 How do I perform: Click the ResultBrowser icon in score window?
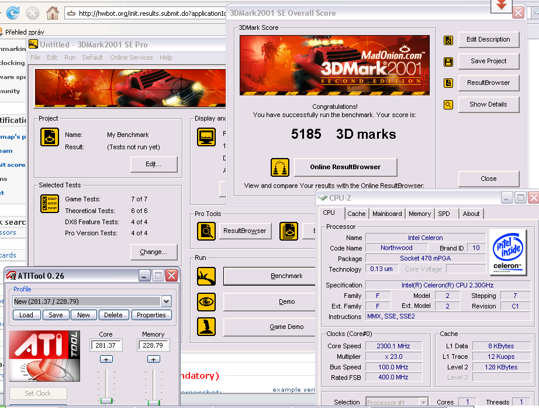448,83
